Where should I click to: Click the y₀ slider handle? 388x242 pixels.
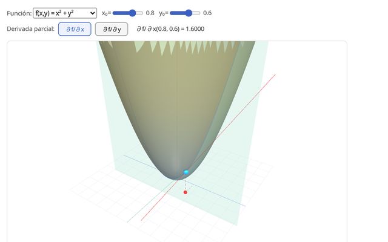click(x=189, y=13)
